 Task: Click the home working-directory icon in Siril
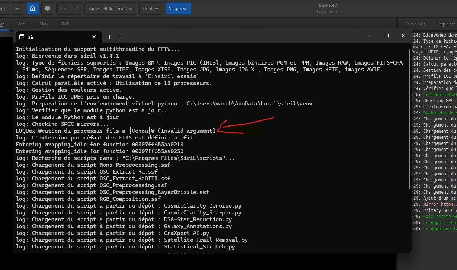(x=33, y=8)
